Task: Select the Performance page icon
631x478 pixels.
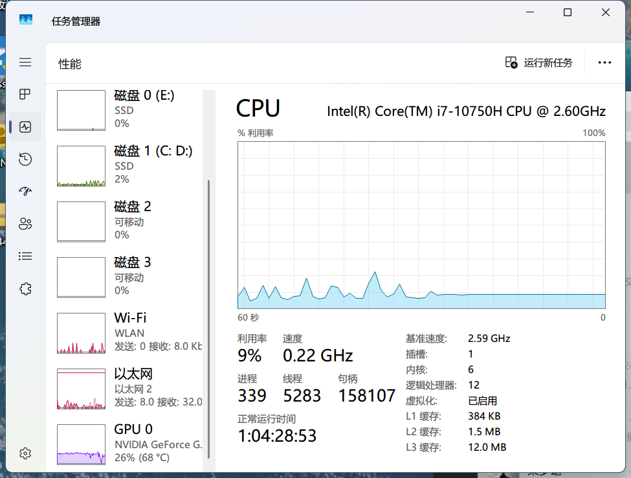Action: 25,127
